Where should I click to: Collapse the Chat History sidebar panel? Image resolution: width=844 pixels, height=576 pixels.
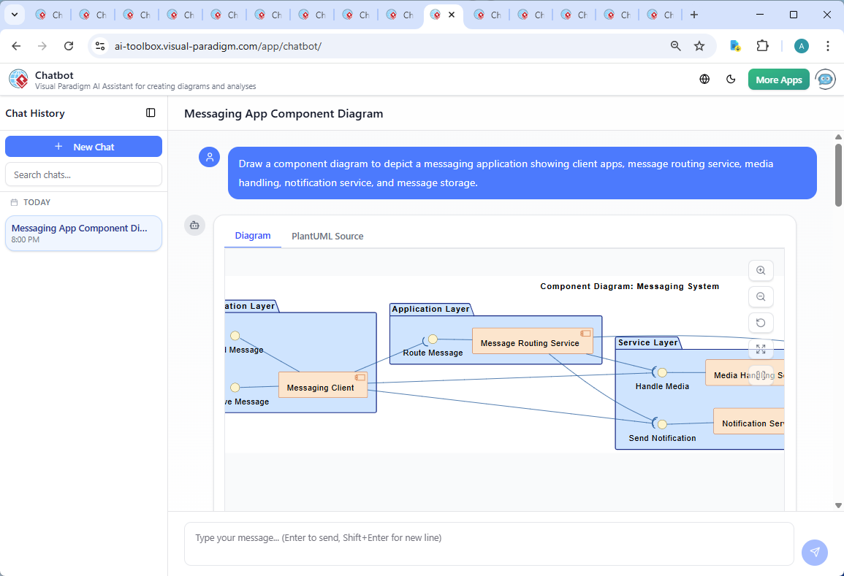click(x=151, y=112)
